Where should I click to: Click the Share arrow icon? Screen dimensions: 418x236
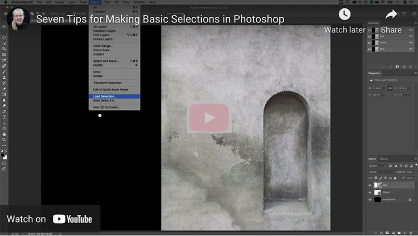(x=391, y=14)
